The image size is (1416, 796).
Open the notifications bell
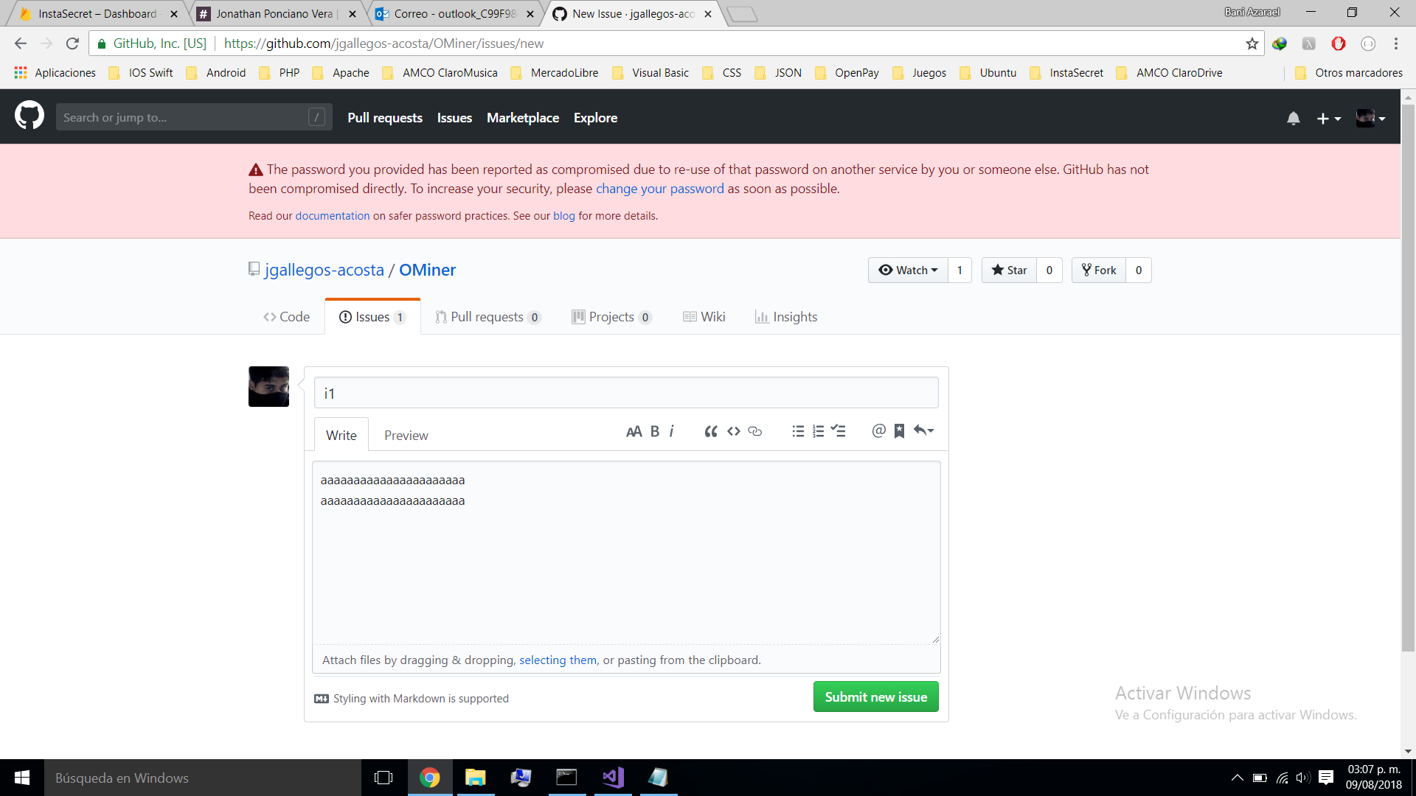pos(1293,119)
